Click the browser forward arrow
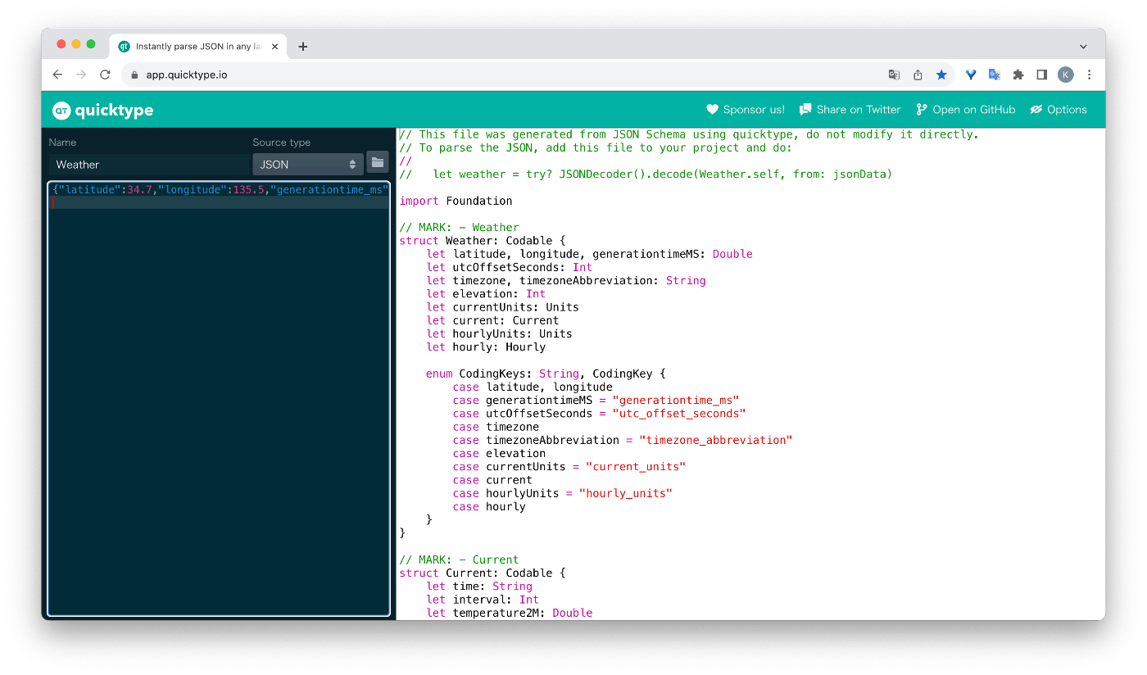This screenshot has width=1147, height=675. 81,75
